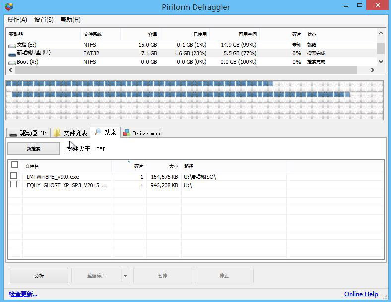
Task: Click the 暂停 button
Action: pos(163,276)
